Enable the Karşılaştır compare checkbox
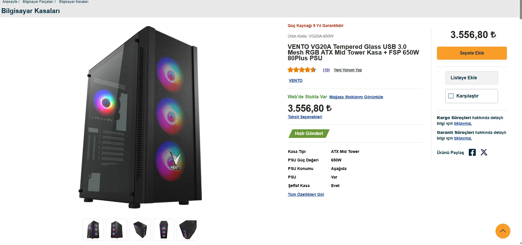522x245 pixels. pos(451,96)
